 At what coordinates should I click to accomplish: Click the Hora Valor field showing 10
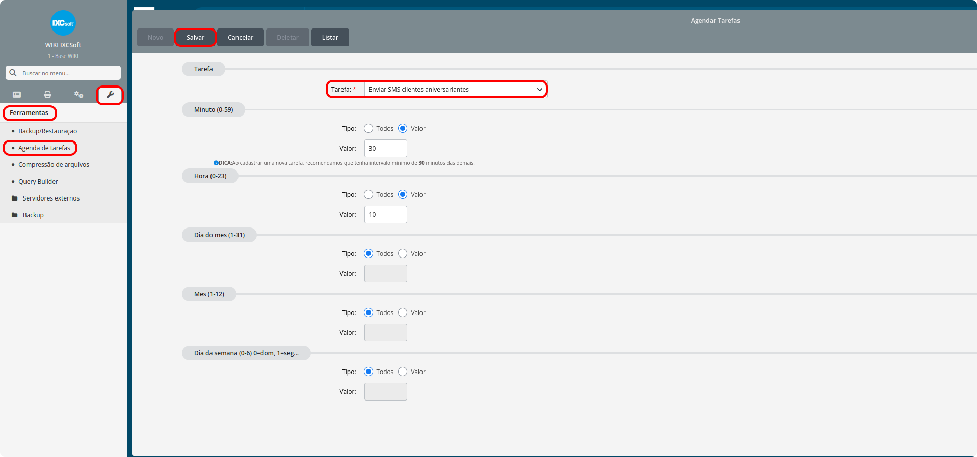pos(386,214)
